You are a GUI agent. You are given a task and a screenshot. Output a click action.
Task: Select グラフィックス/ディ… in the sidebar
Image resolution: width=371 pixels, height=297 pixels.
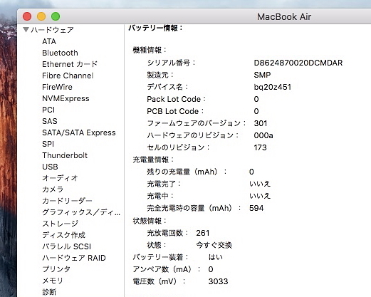pos(81,212)
